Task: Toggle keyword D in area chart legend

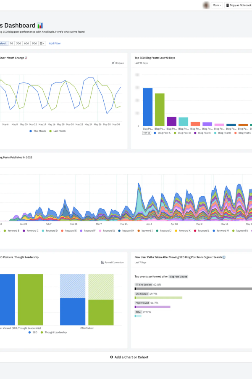Action: click(50, 231)
